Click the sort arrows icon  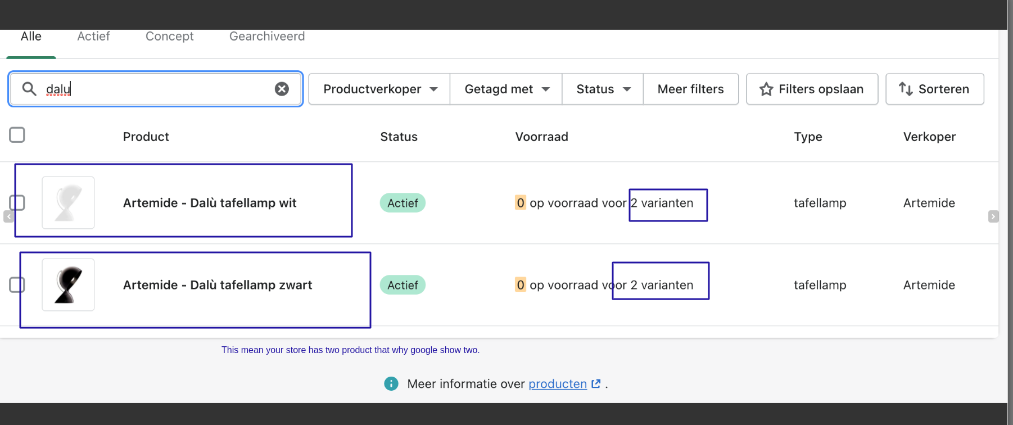tap(905, 89)
